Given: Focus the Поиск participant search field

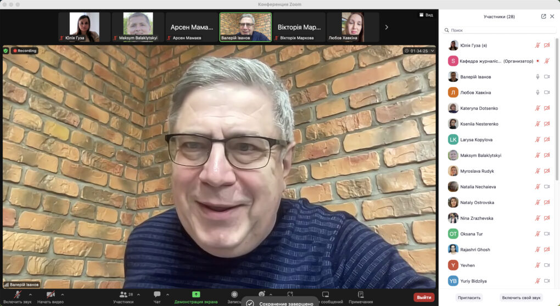Looking at the screenshot, I should 499,30.
